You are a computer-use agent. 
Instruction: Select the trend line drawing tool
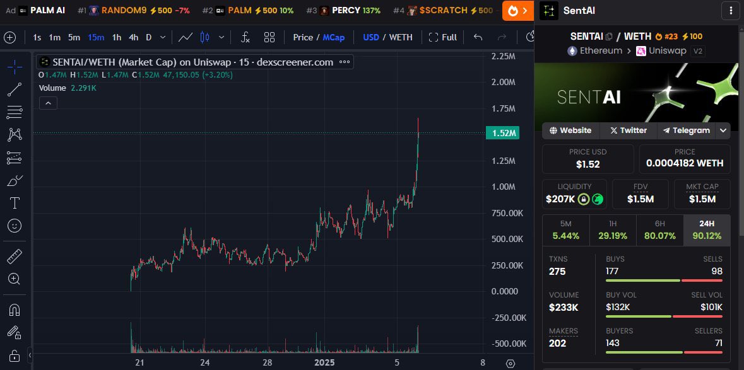15,90
